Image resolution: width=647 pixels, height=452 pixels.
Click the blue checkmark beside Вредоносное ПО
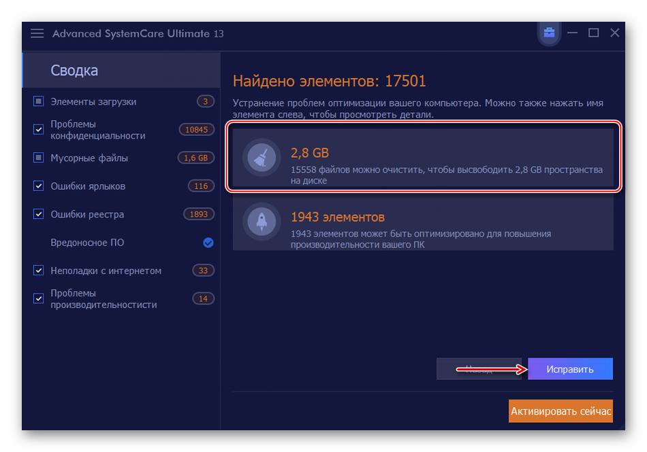[x=208, y=243]
